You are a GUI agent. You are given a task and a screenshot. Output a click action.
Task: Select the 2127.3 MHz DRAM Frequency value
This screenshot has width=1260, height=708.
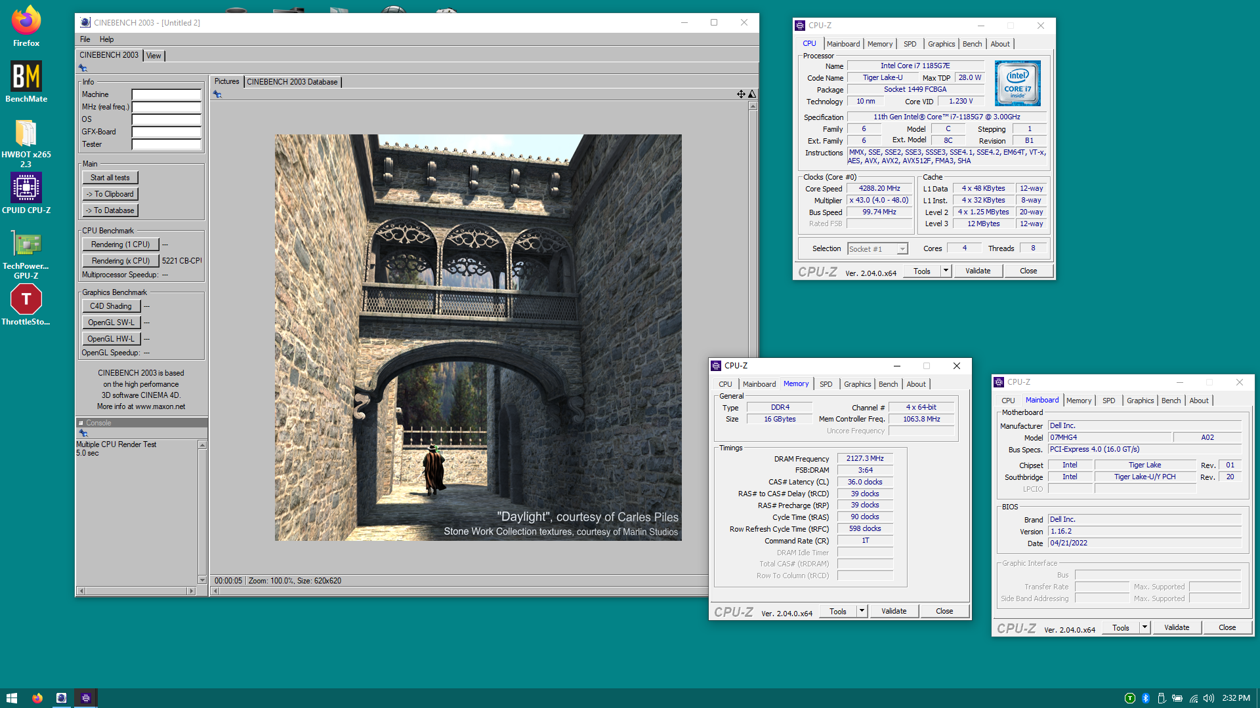(x=865, y=459)
